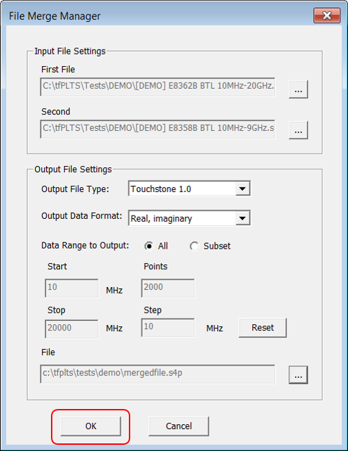This screenshot has width=348, height=451.
Task: Click the output File path field
Action: pos(157,374)
